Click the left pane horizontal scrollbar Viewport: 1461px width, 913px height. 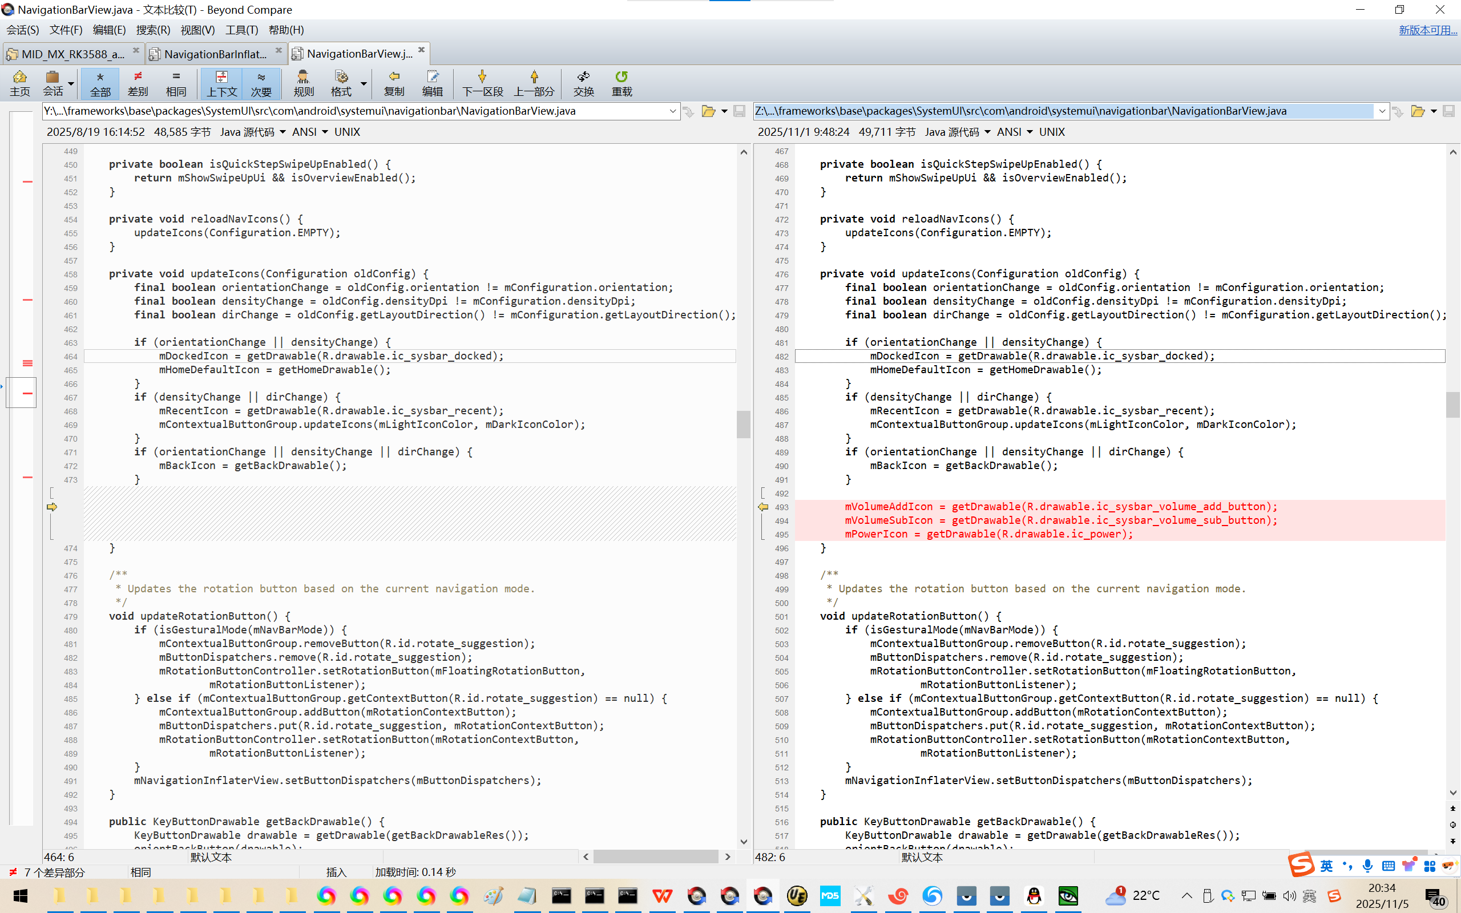pos(655,857)
